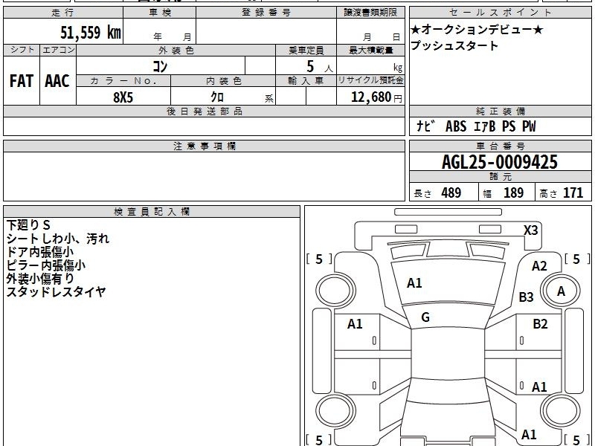Click the 車検 header cell
Viewport: 595px width, 446px height.
click(x=160, y=13)
